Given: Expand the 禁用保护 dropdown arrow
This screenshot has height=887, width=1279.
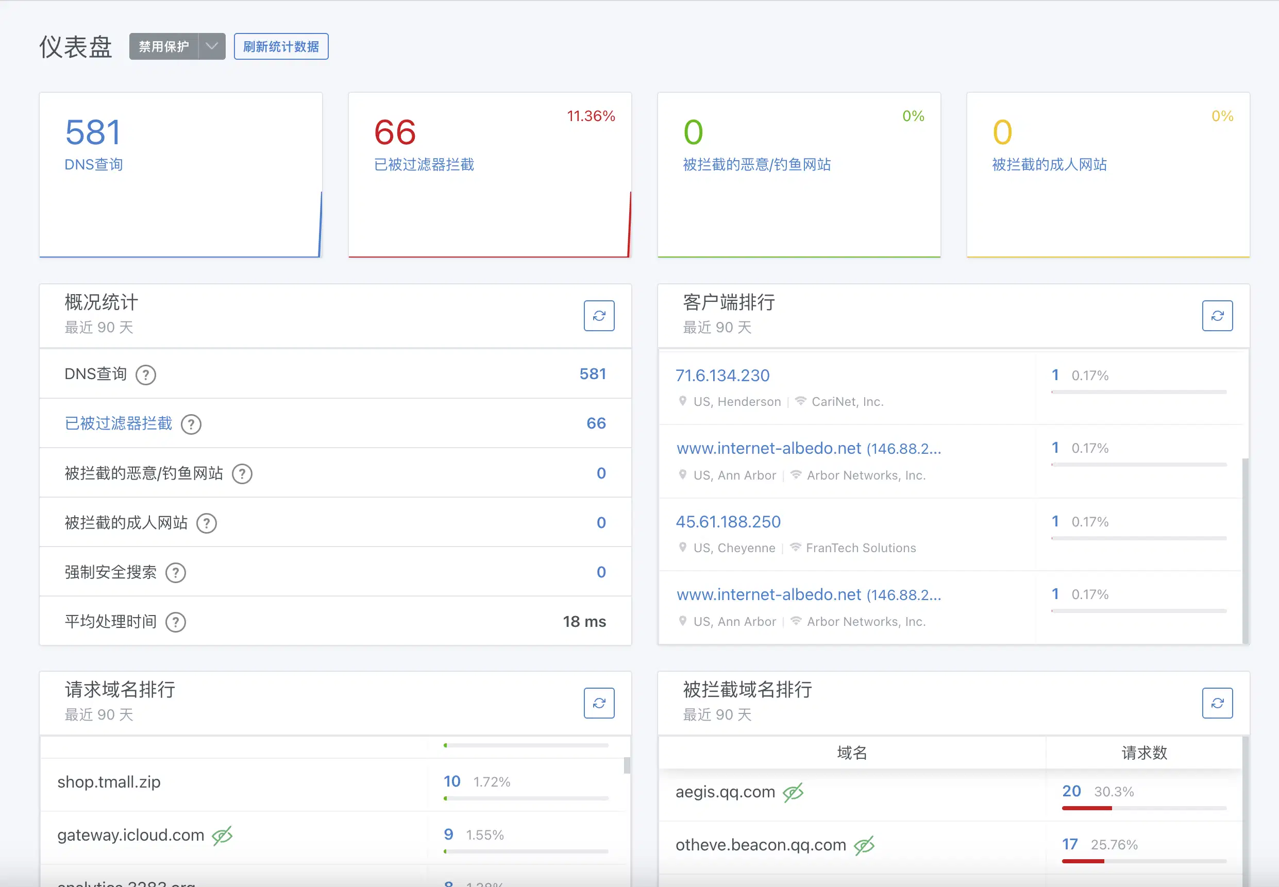Looking at the screenshot, I should 212,46.
